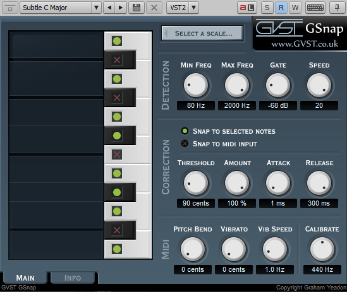The image size is (347, 292).
Task: Toggle the W write automation button
Action: (295, 8)
